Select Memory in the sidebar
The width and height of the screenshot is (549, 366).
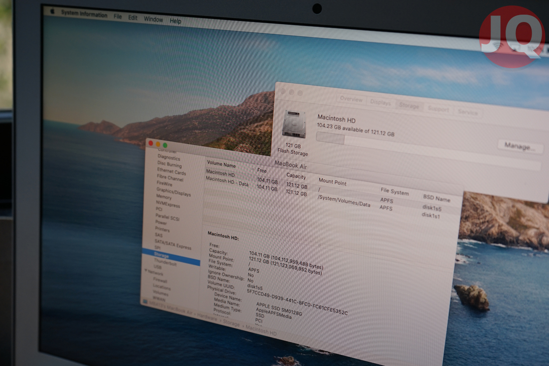click(x=164, y=197)
